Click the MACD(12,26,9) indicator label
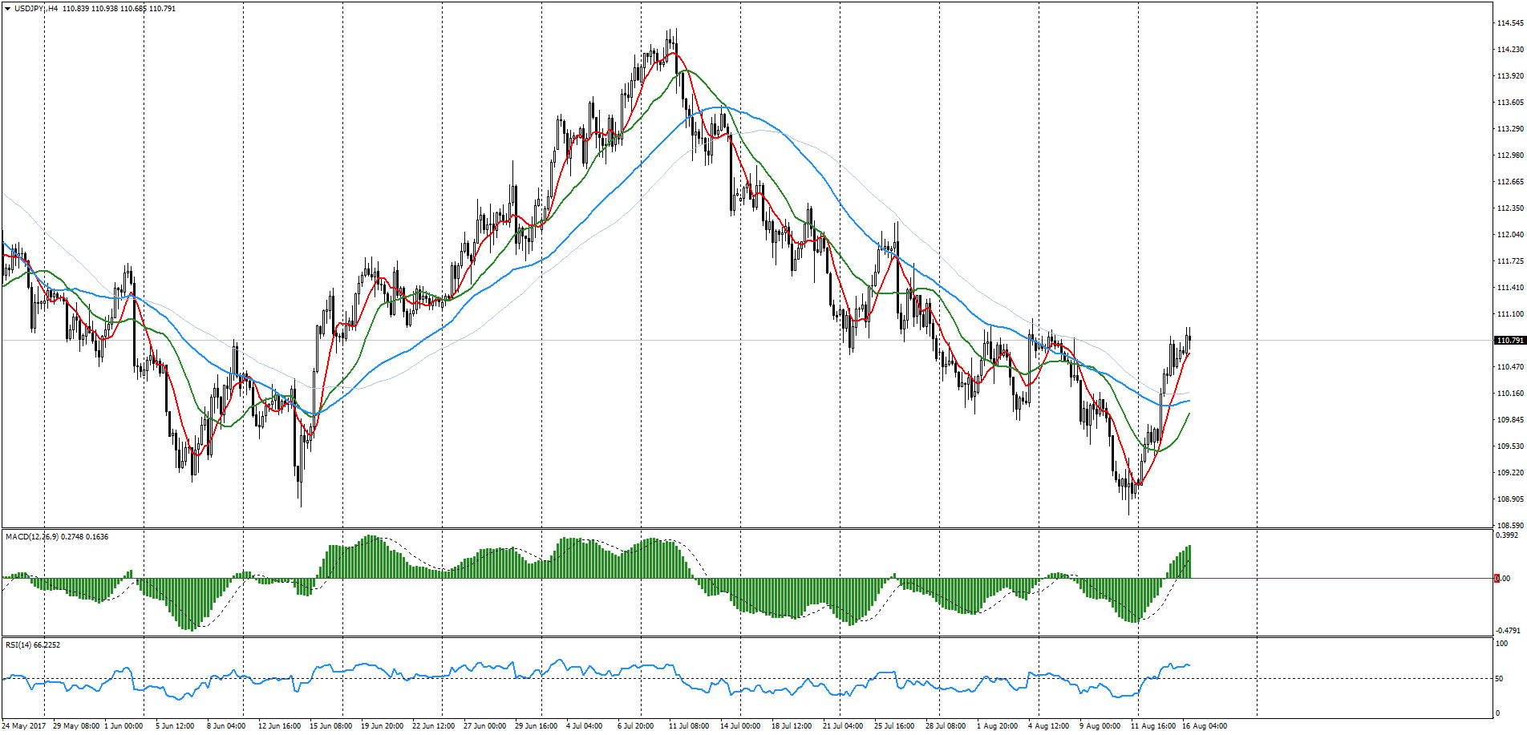This screenshot has width=1527, height=735. point(32,537)
